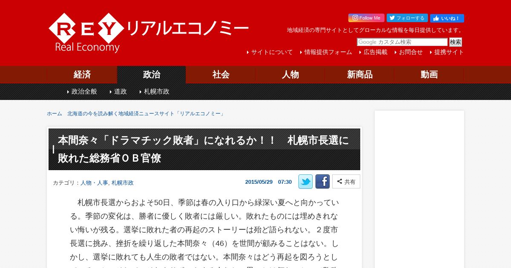Click article paragraph starting 札幌市長選からおよそ50日
Screen dimensions: 511x268
point(204,233)
